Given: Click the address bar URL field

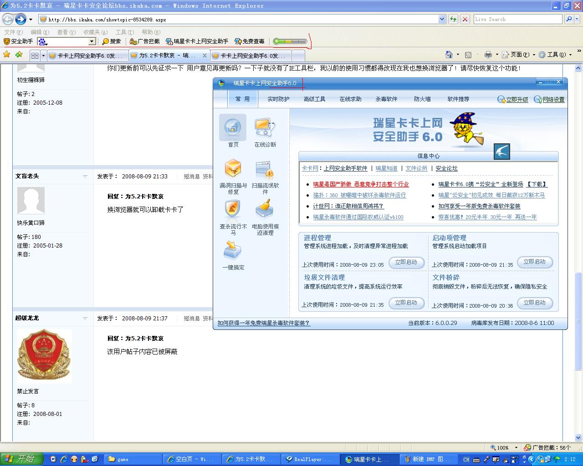Looking at the screenshot, I should coord(239,20).
